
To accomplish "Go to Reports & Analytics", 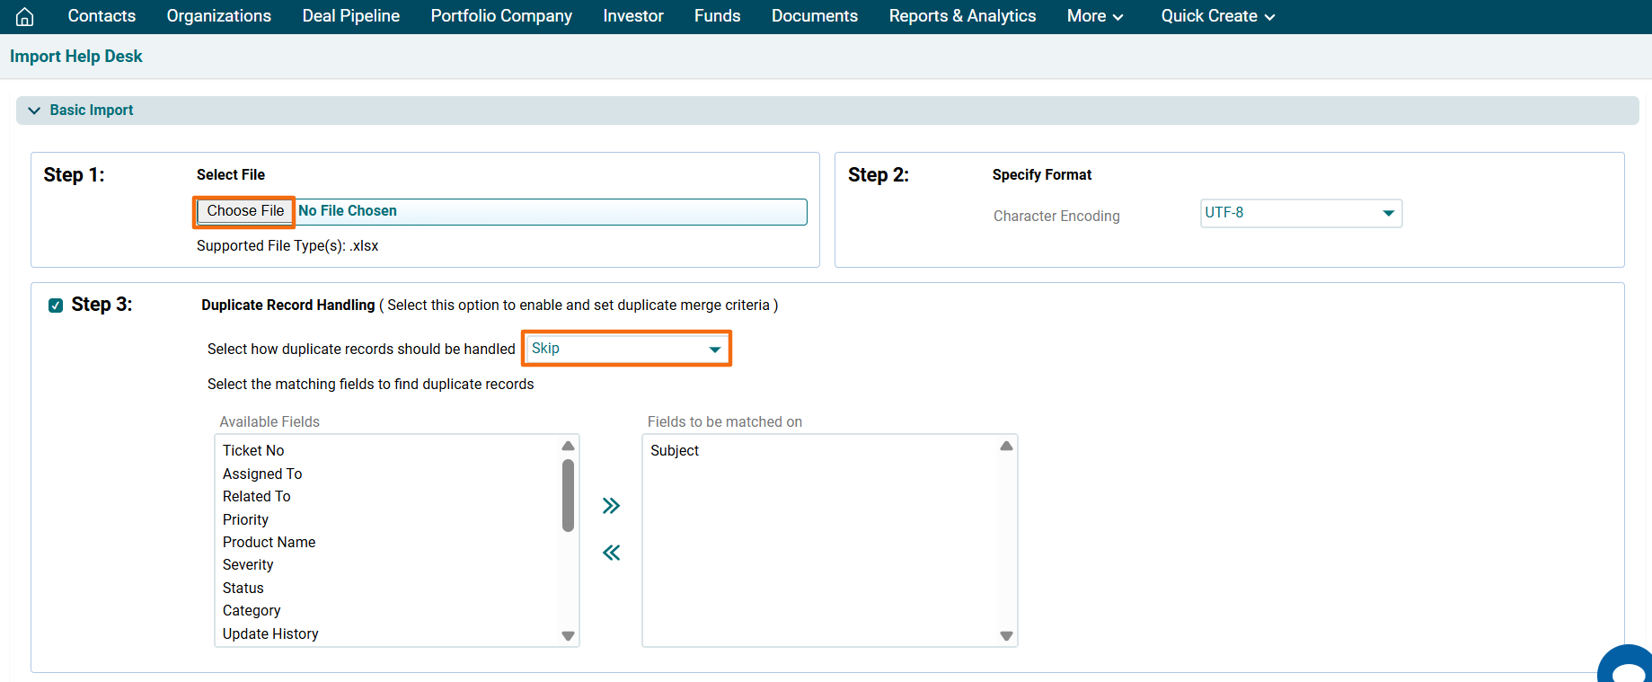I will click(x=961, y=16).
